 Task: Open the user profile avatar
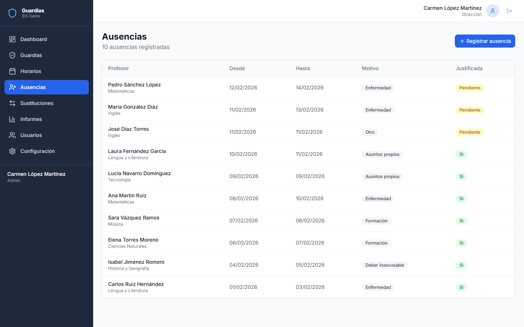coord(493,11)
